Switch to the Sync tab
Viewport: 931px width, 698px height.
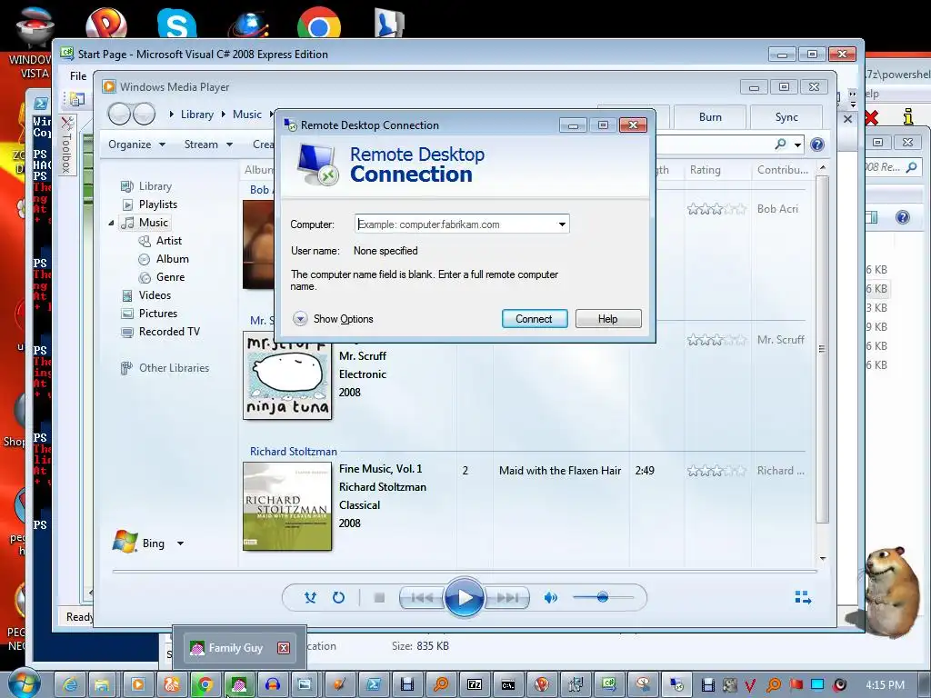(786, 117)
